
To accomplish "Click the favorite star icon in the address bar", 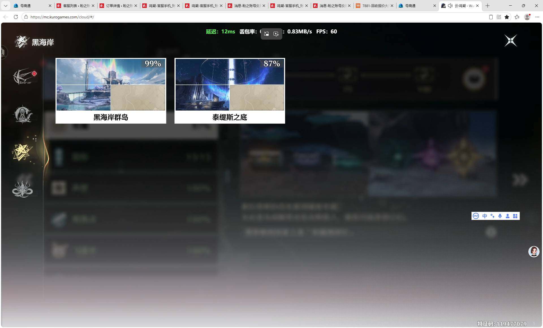I will pyautogui.click(x=507, y=17).
